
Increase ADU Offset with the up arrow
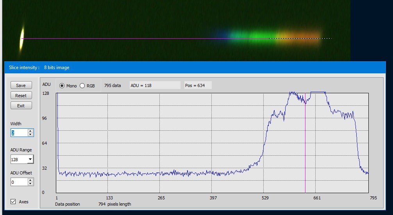click(30, 180)
